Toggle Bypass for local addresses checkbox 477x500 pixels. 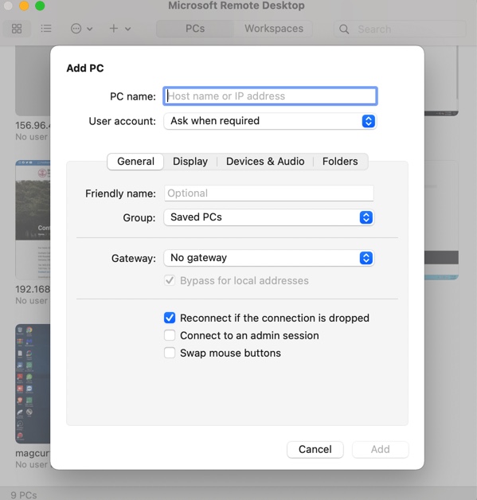pos(170,280)
